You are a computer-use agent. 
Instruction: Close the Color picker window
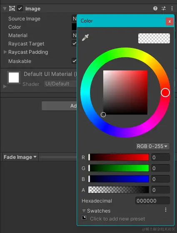pyautogui.click(x=170, y=22)
